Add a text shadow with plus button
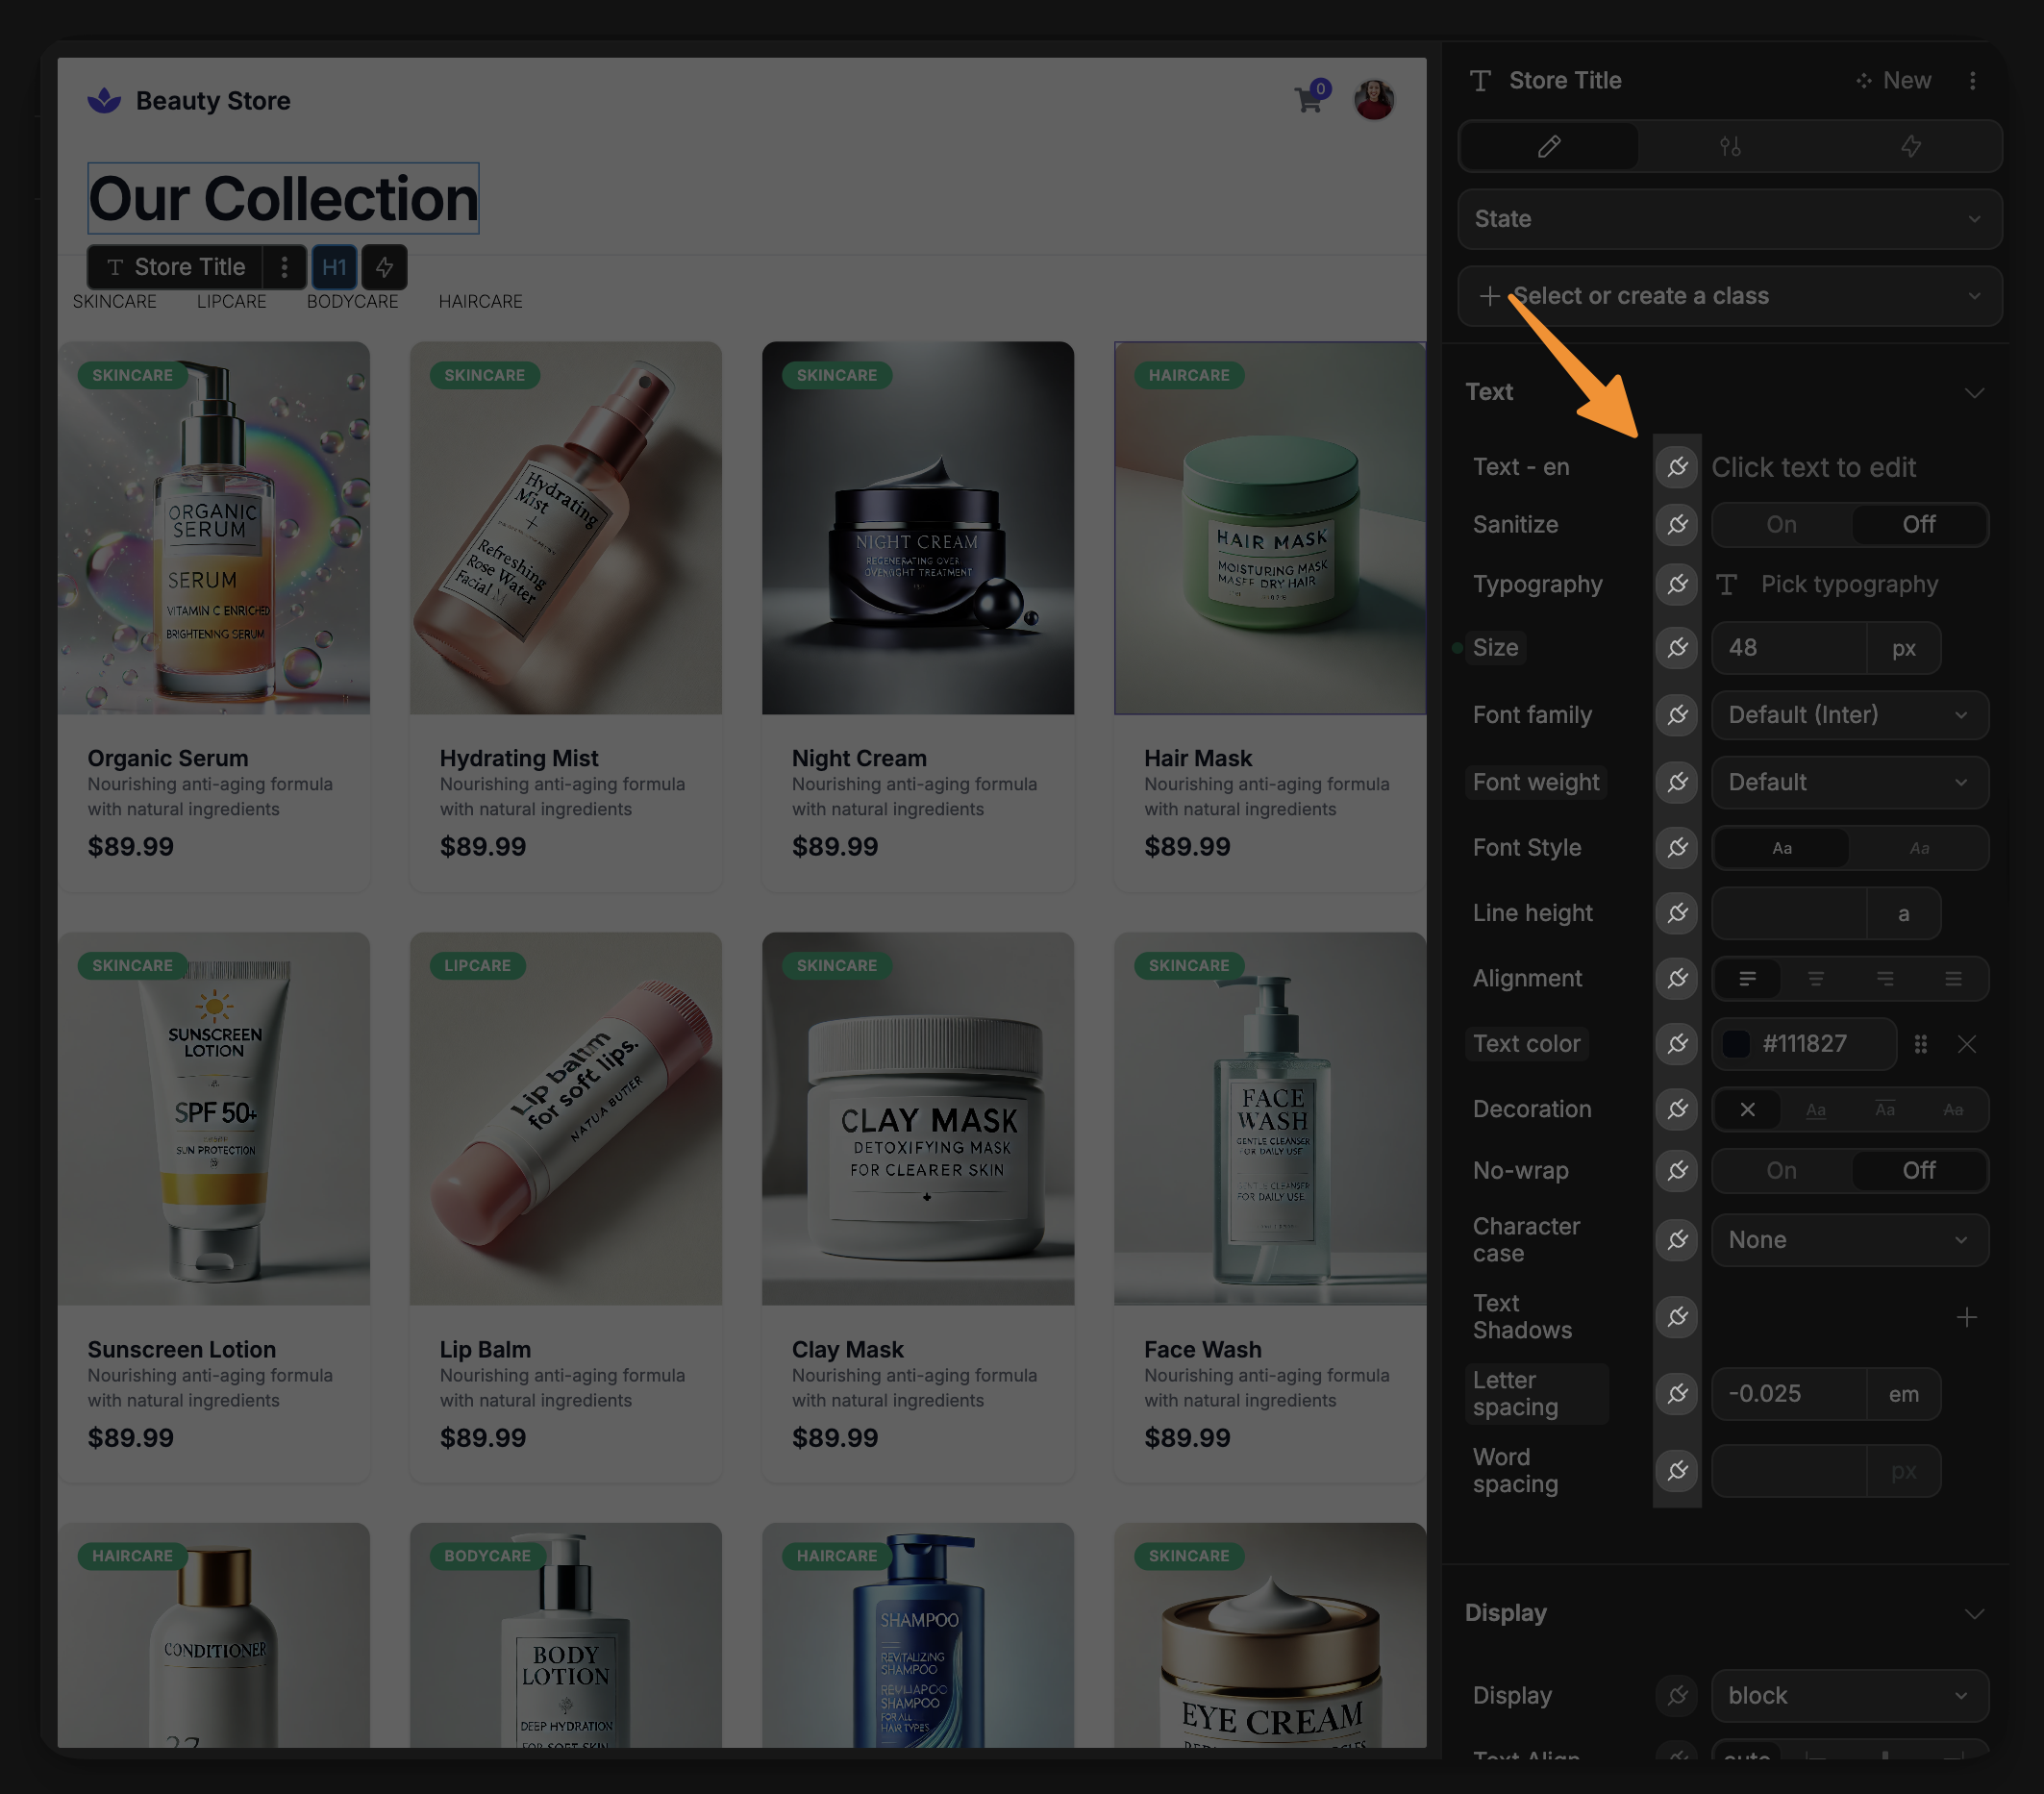 (x=1966, y=1318)
